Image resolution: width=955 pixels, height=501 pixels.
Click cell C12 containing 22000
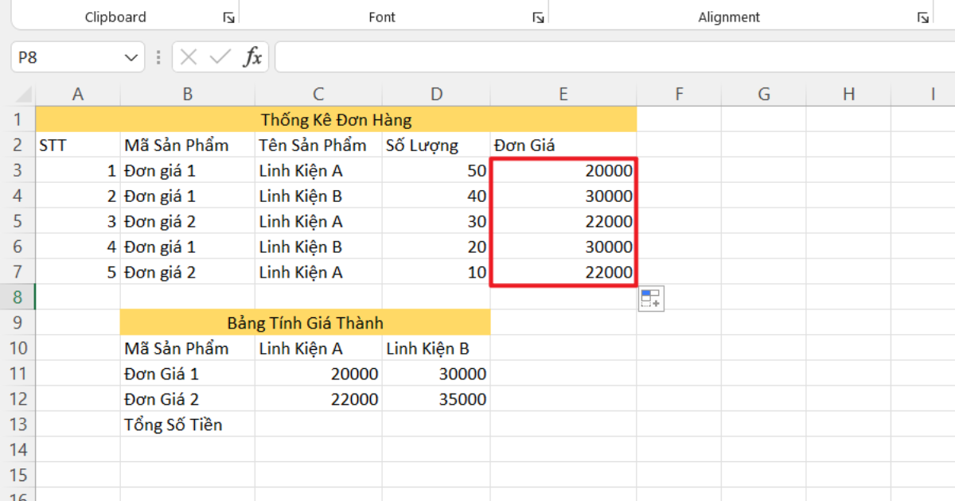point(318,399)
